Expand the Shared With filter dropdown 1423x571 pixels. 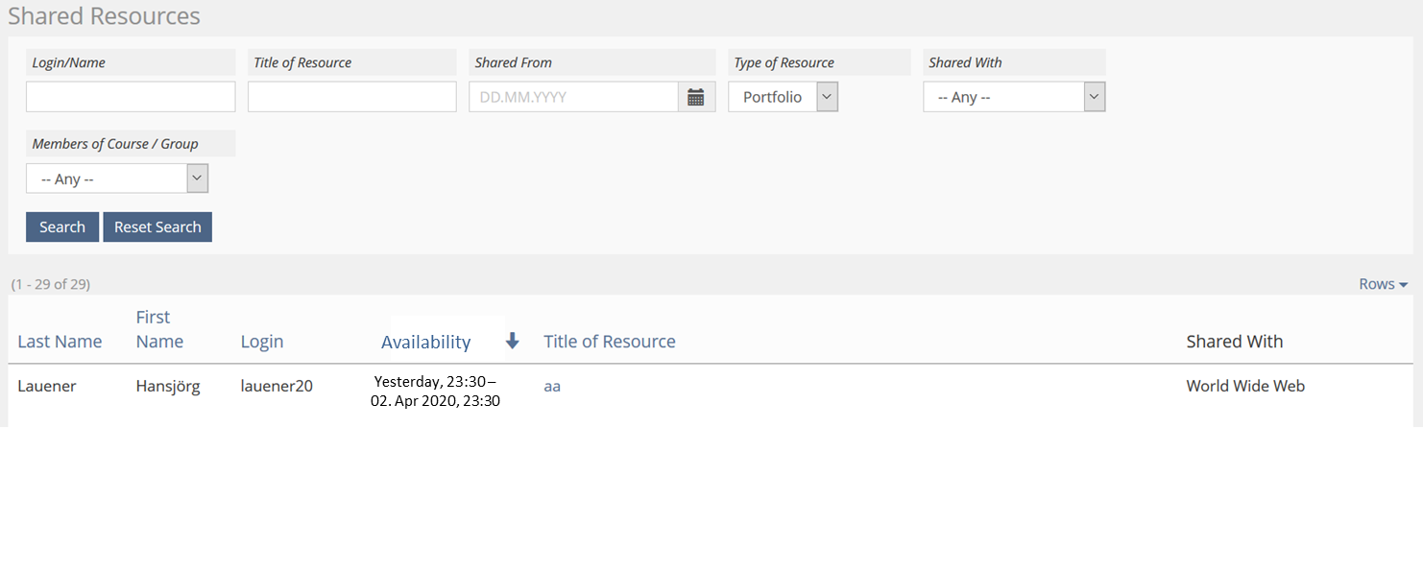coord(1014,97)
